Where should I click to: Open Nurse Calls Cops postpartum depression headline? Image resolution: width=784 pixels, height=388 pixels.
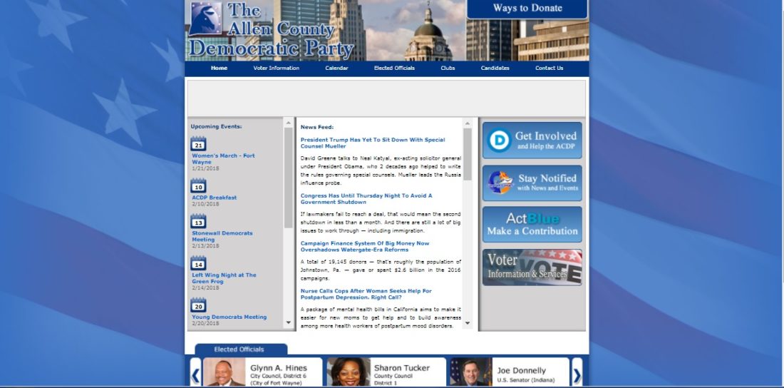click(x=366, y=294)
